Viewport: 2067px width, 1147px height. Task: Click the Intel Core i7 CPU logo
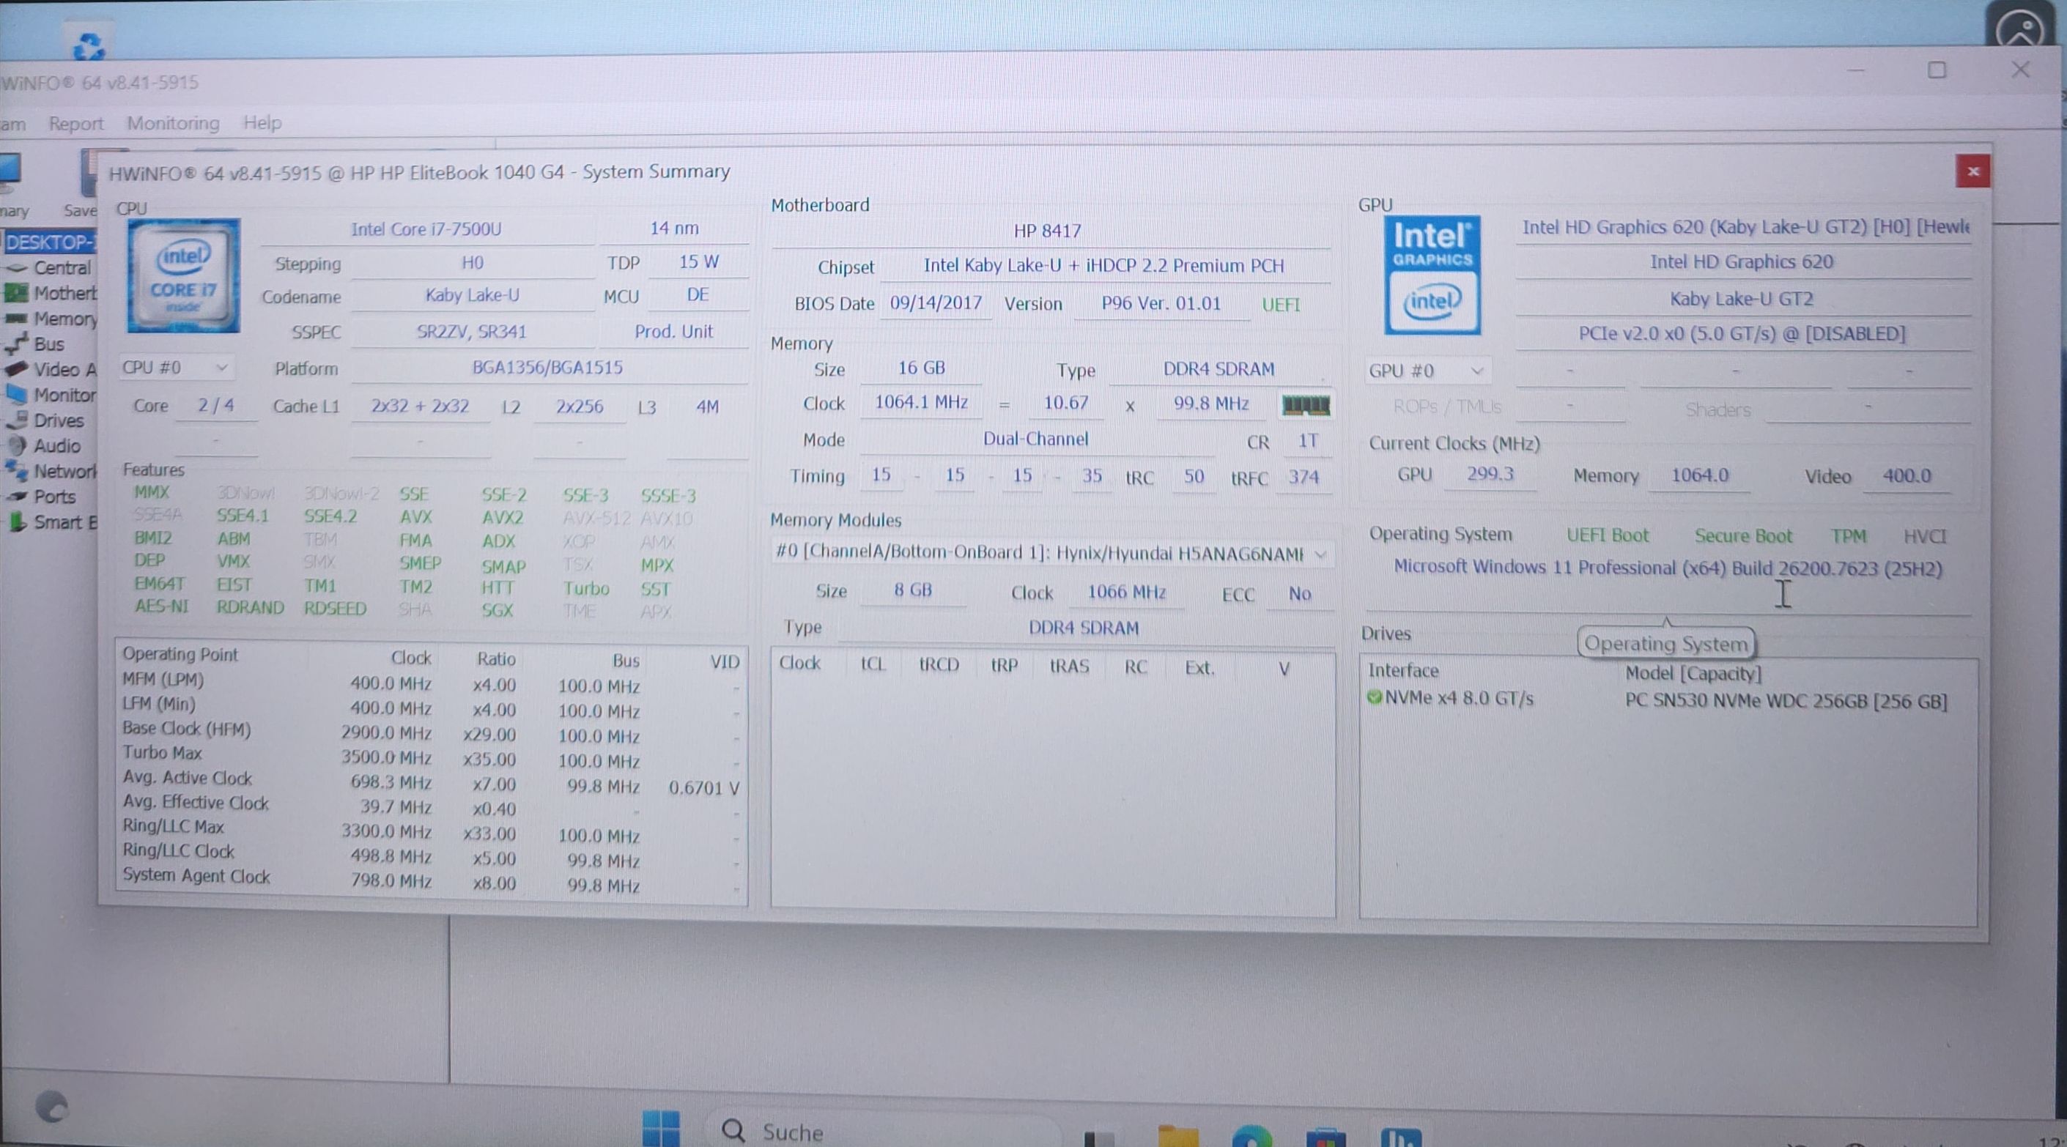click(x=184, y=276)
